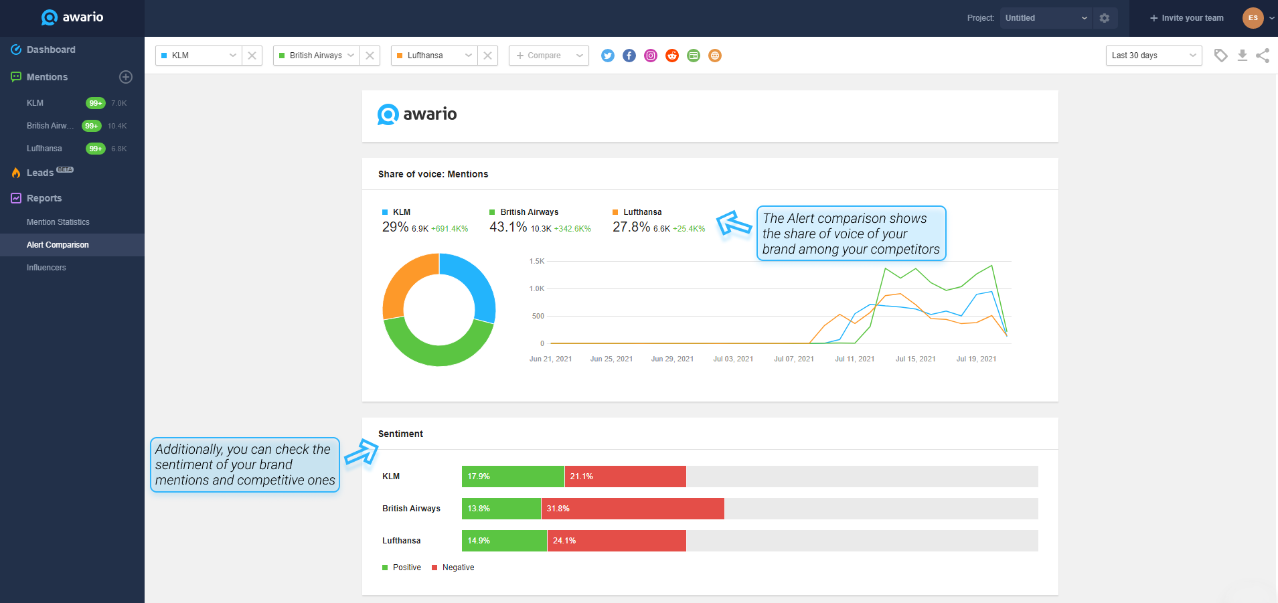Toggle the Facebook source filter

[629, 56]
